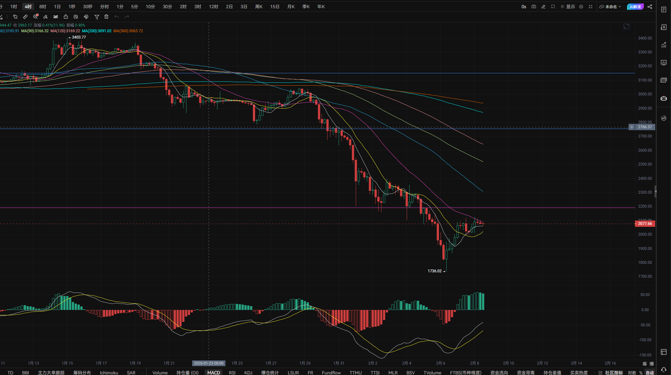The height and width of the screenshot is (375, 671).
Task: Toggle the 自动 auto scale
Action: click(649, 372)
